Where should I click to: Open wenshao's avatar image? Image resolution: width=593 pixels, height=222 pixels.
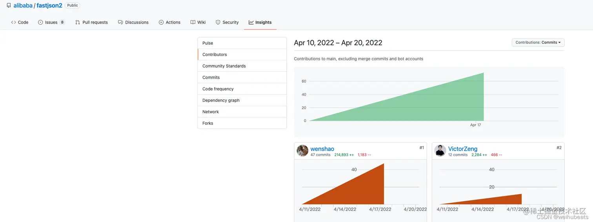click(x=302, y=151)
